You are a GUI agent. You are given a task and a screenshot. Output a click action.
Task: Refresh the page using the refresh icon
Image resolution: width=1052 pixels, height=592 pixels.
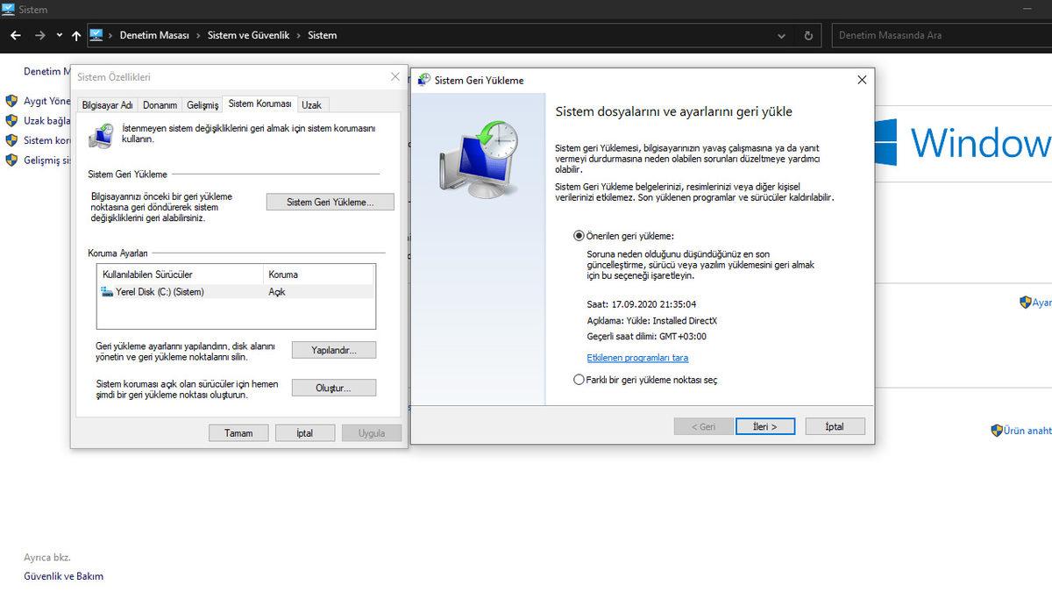[807, 35]
